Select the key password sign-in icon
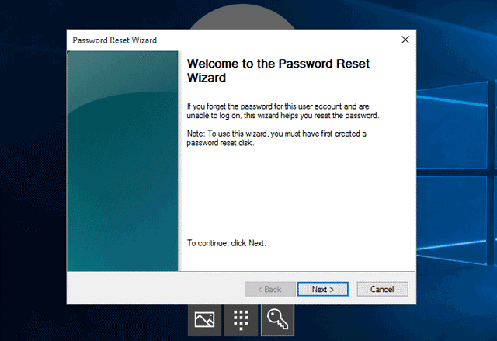Viewport: 497px width, 341px height. click(277, 319)
